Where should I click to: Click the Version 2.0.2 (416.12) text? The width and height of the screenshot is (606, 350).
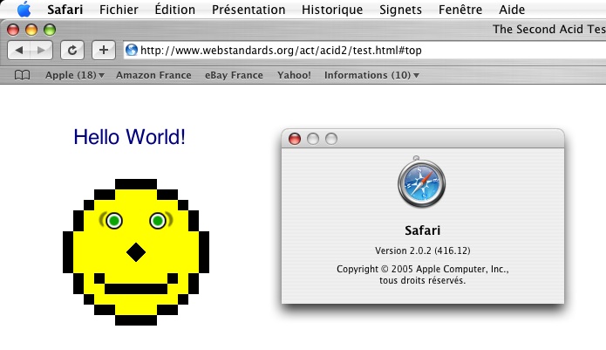tap(422, 250)
